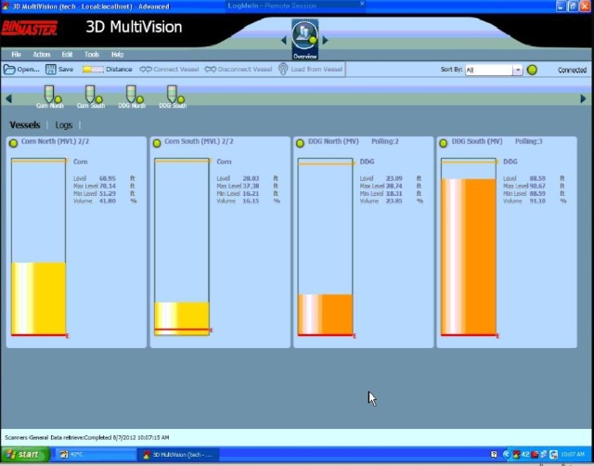The width and height of the screenshot is (594, 466).
Task: Click the 42°C taskbar button
Action: pos(96,455)
